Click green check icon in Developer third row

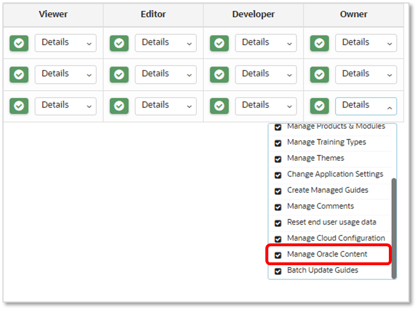pos(219,106)
